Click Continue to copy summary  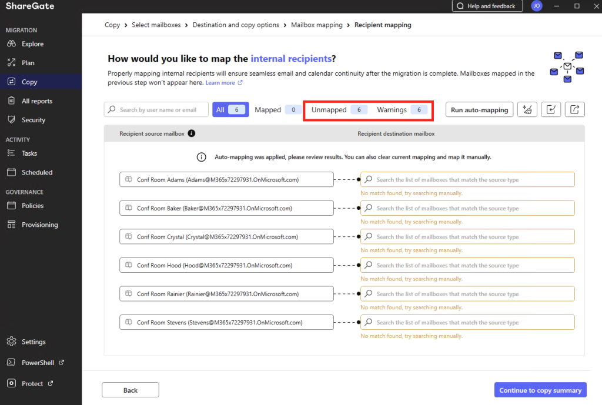click(x=540, y=390)
